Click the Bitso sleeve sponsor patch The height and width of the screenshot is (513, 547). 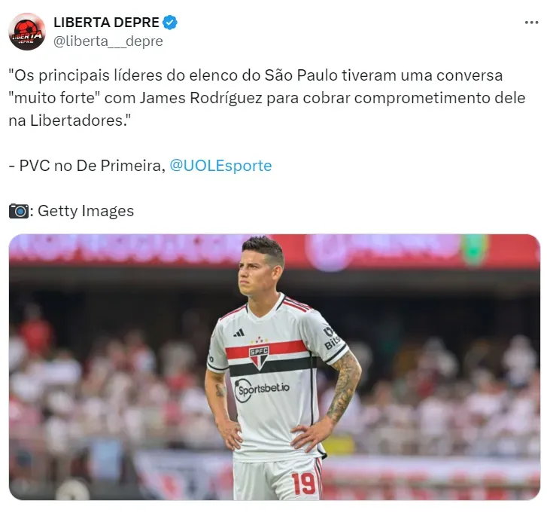click(x=331, y=338)
